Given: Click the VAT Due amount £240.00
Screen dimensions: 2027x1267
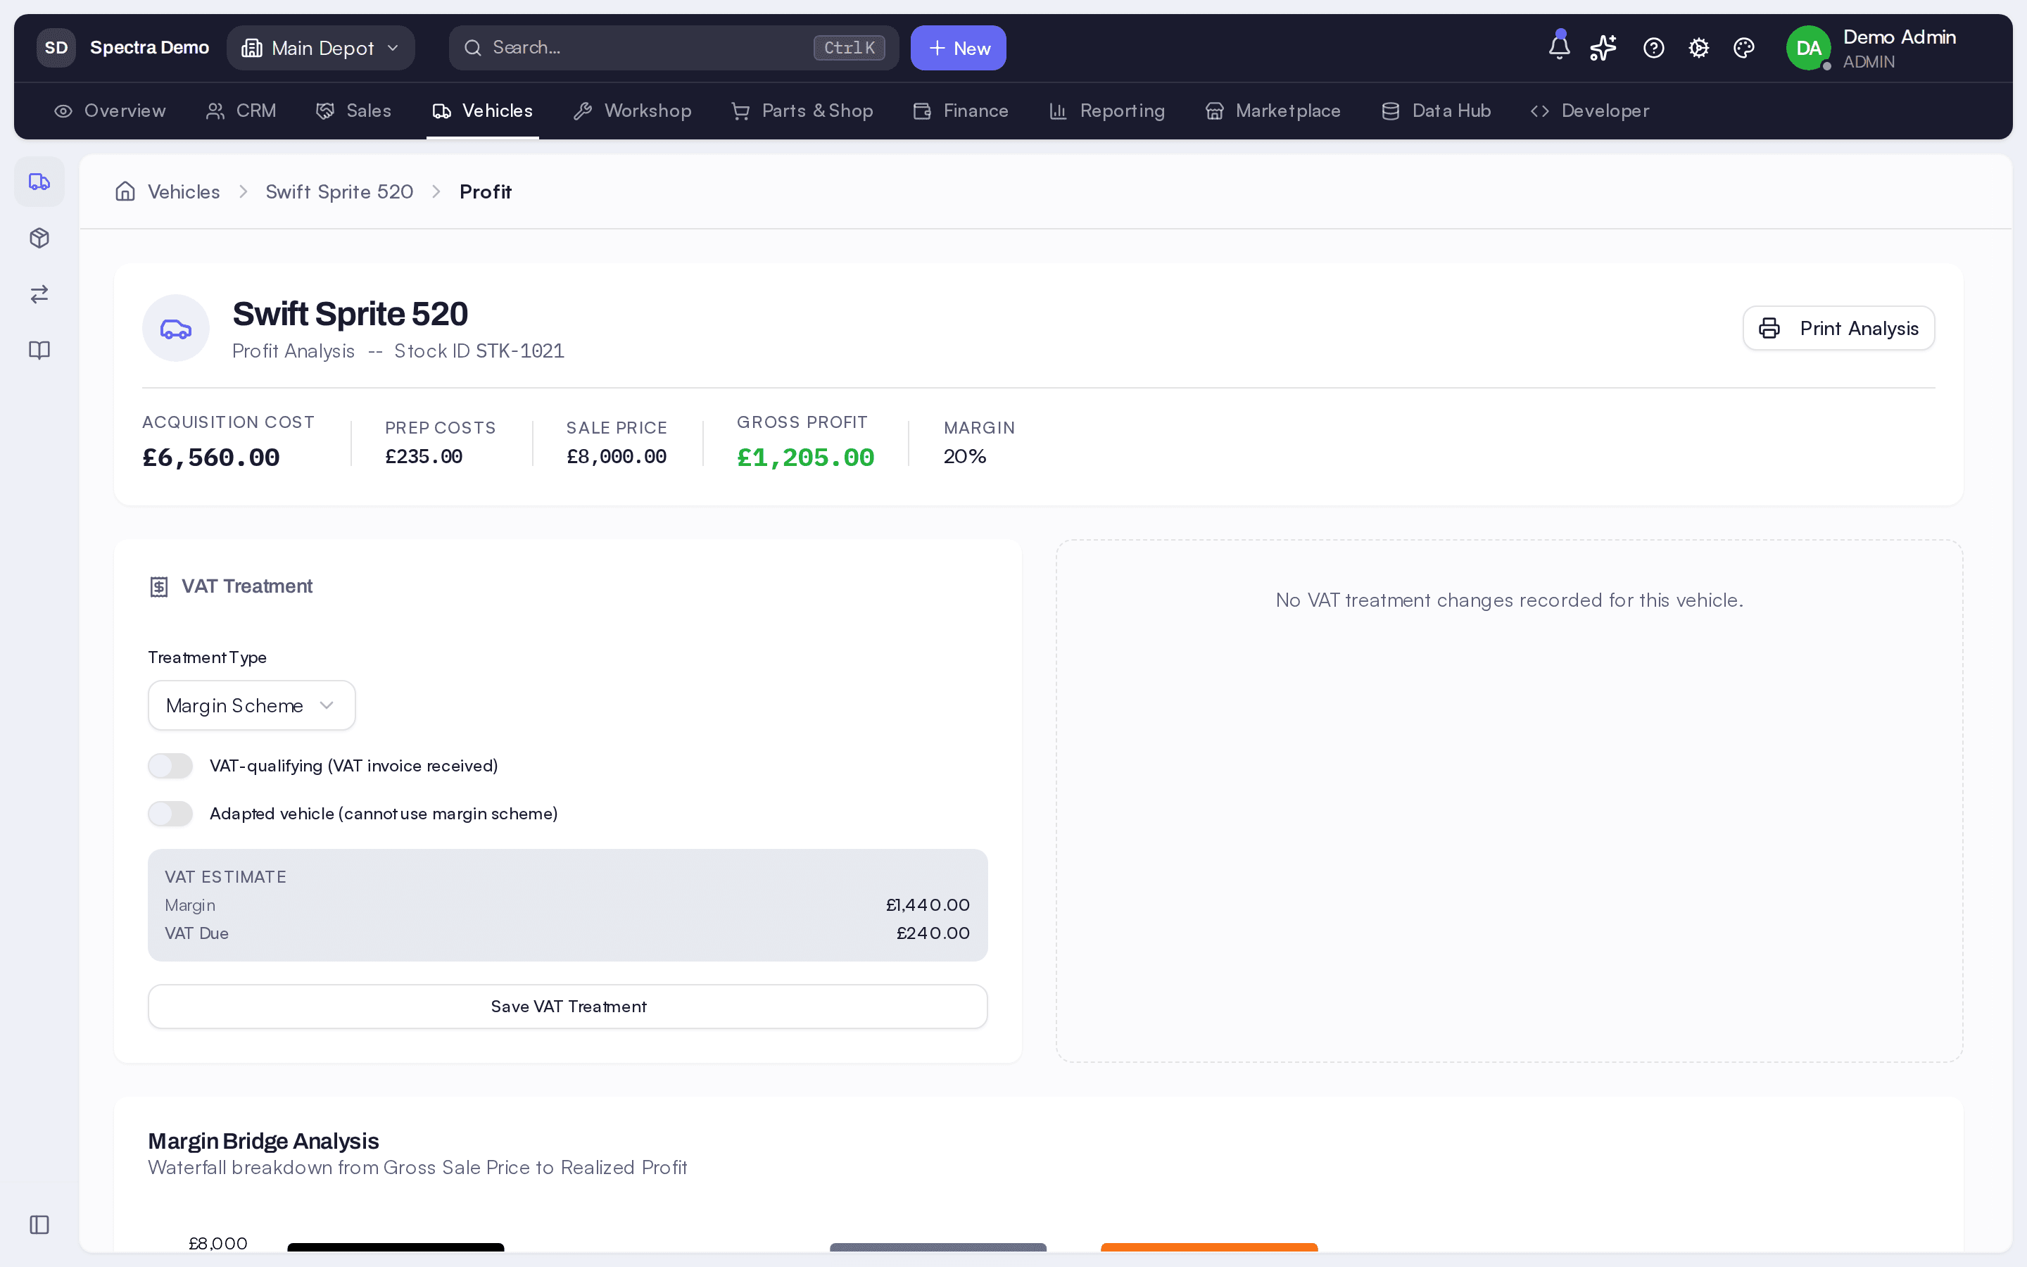Looking at the screenshot, I should pos(933,933).
